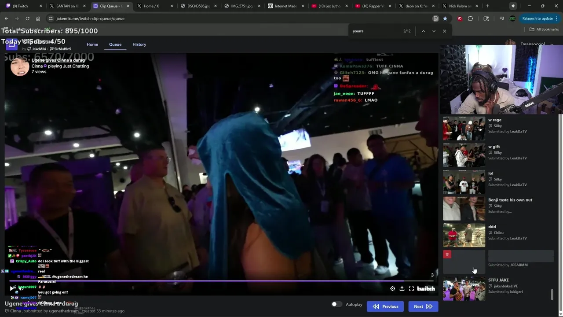Go to the Previous clip

tap(385, 306)
